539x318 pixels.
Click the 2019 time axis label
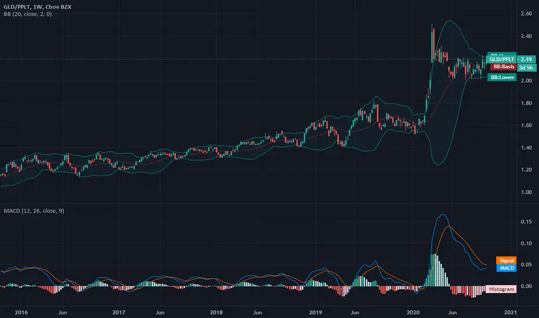point(315,312)
